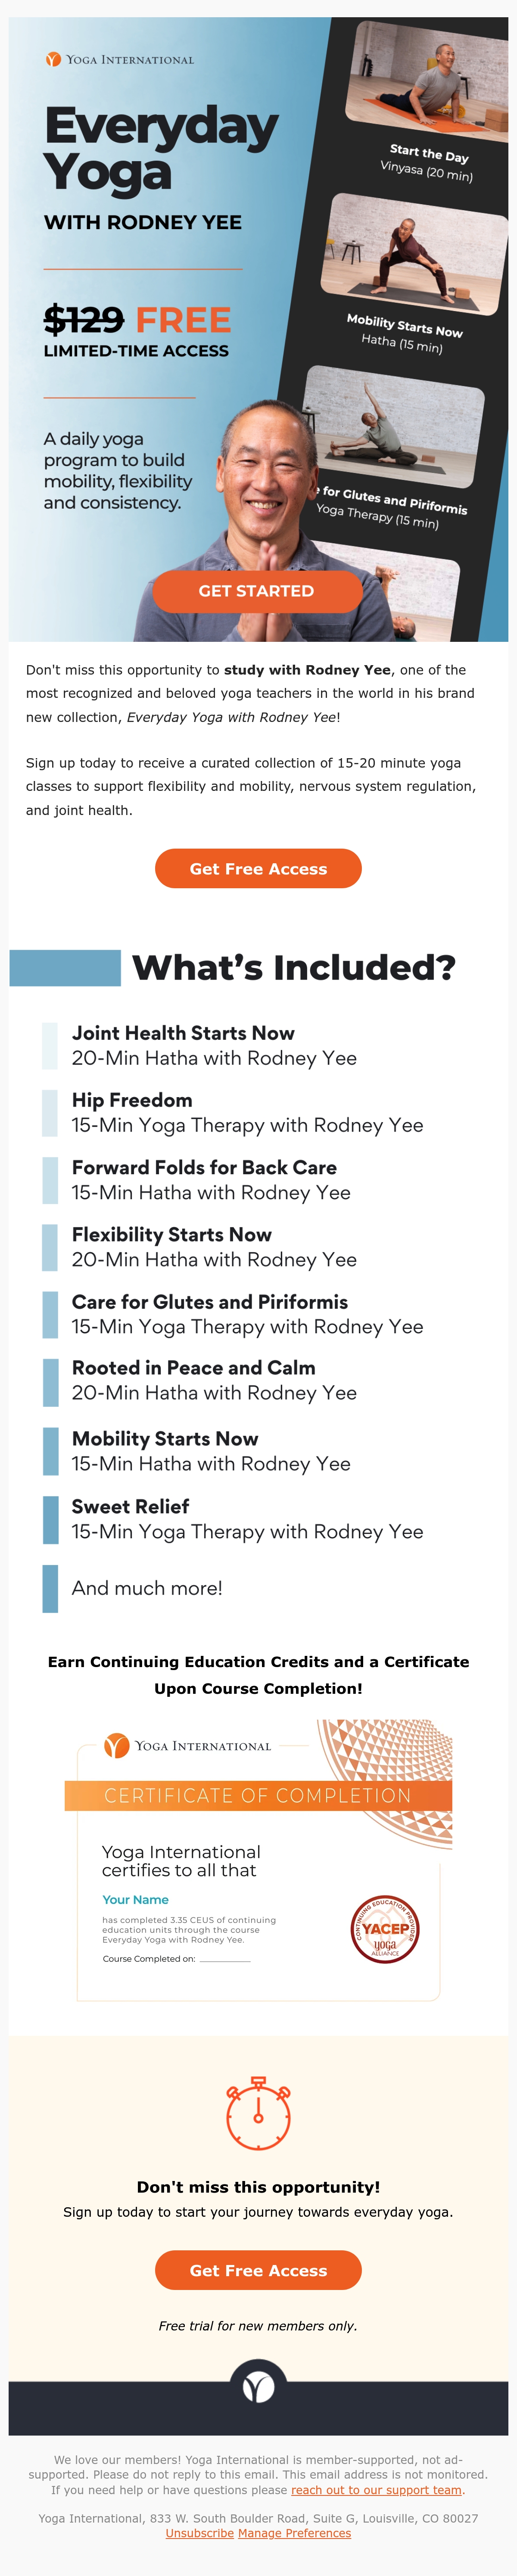517x2576 pixels.
Task: Click the blue bar beside What's Included
Action: pyautogui.click(x=65, y=968)
